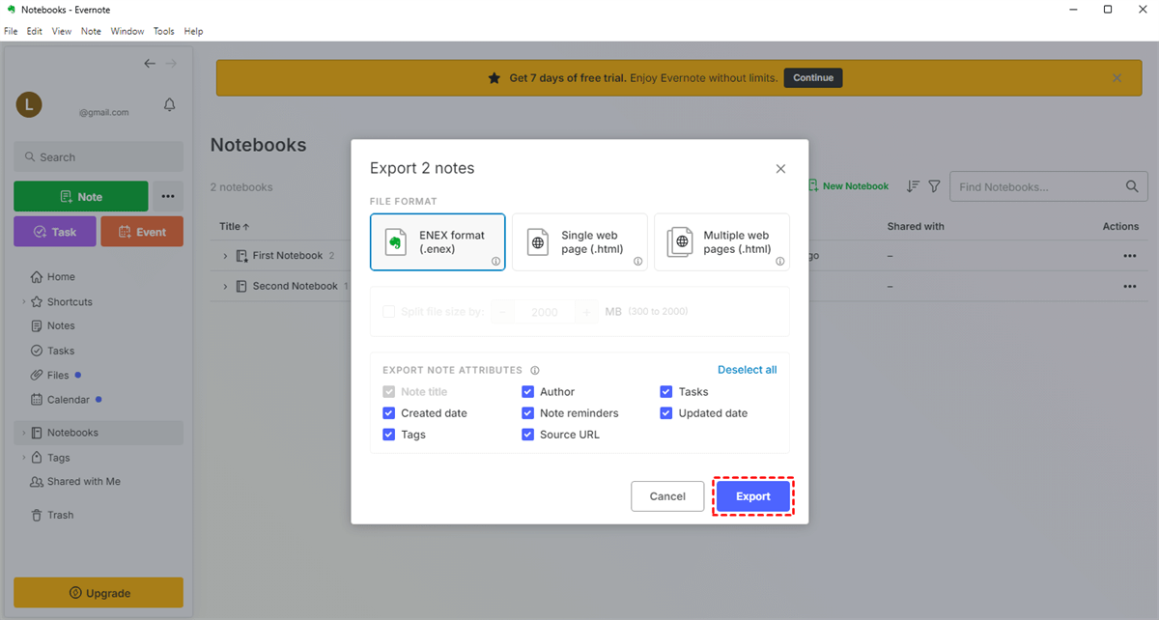Toggle the Tags checkbox
This screenshot has width=1159, height=620.
[389, 435]
